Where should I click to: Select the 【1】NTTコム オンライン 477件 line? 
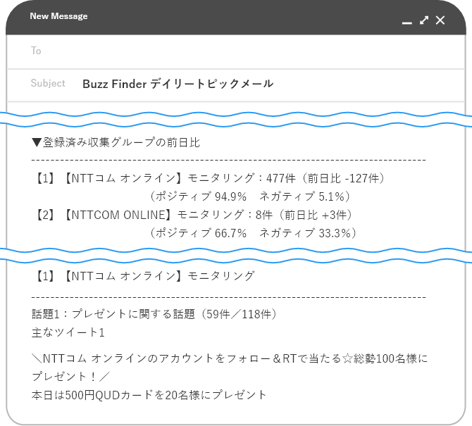[x=209, y=178]
